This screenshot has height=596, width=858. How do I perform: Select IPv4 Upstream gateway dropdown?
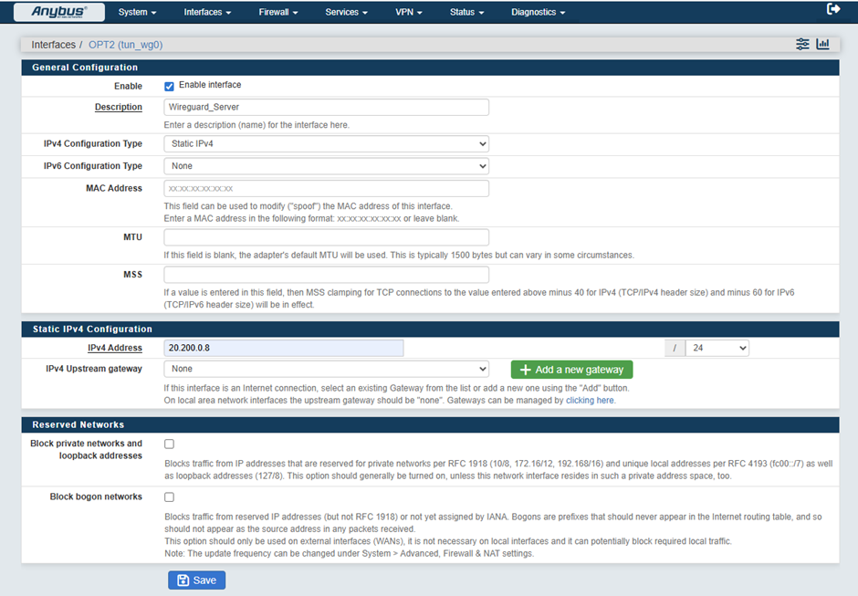pos(326,370)
